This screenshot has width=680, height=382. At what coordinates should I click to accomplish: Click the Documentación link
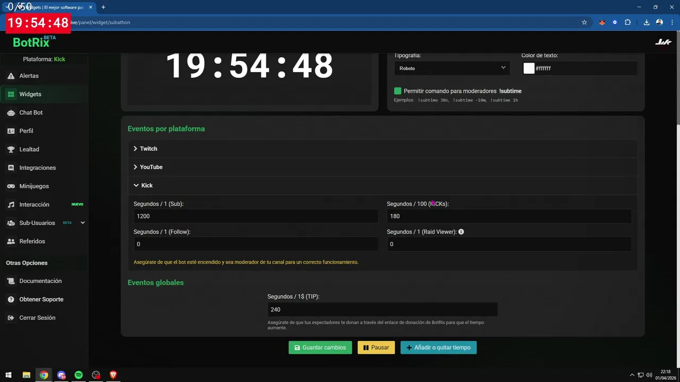click(x=40, y=281)
